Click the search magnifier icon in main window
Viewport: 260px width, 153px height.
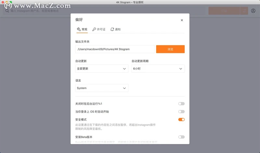7,11
